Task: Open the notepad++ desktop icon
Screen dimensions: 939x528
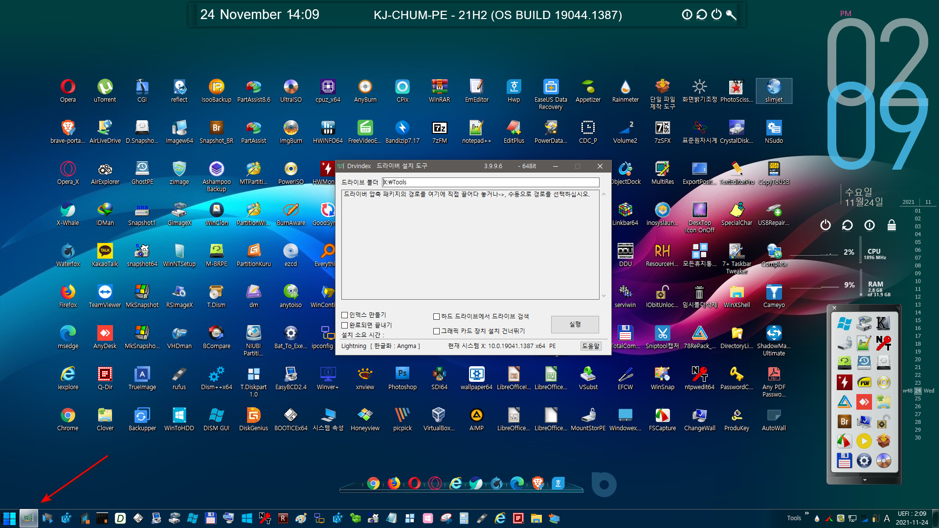Action: [476, 132]
